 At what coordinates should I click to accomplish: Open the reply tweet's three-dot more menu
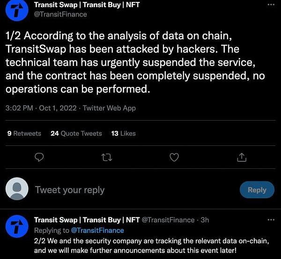pyautogui.click(x=271, y=220)
